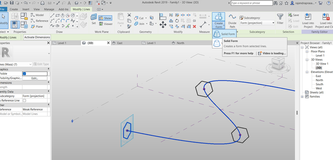Open the Subcategory Form [projection] dropdown
The image size is (333, 160).
[257, 23]
